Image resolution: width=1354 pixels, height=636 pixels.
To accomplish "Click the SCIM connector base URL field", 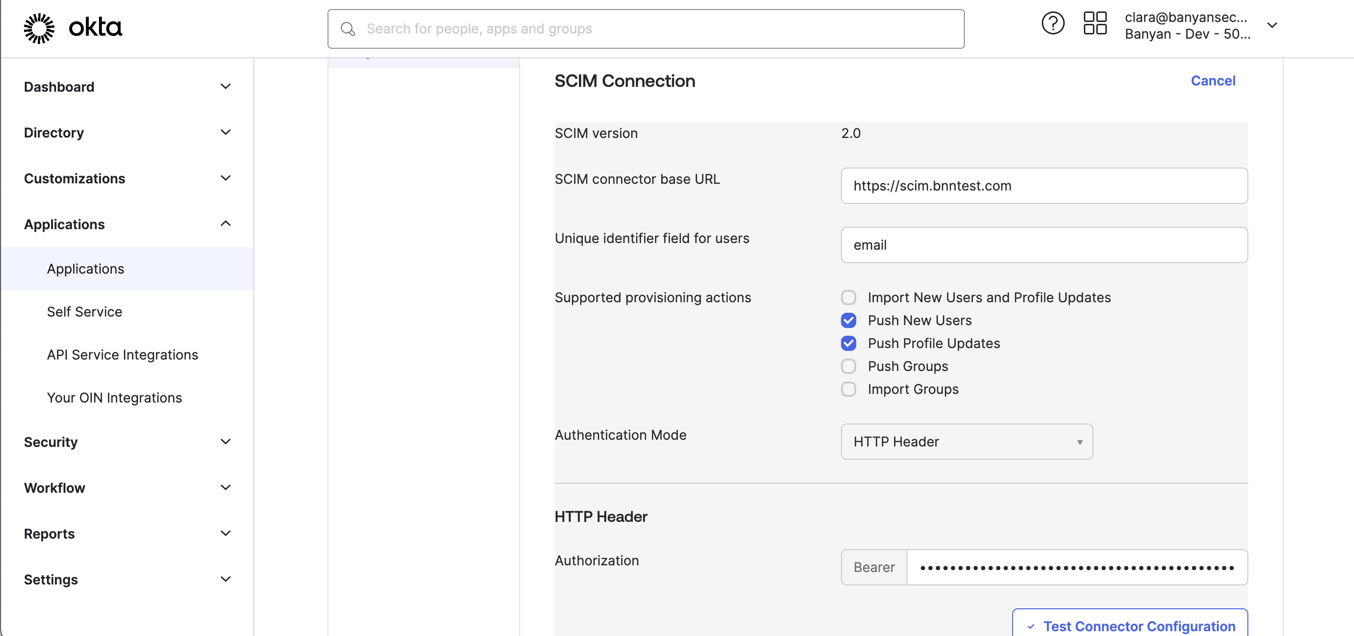I will pos(1043,186).
